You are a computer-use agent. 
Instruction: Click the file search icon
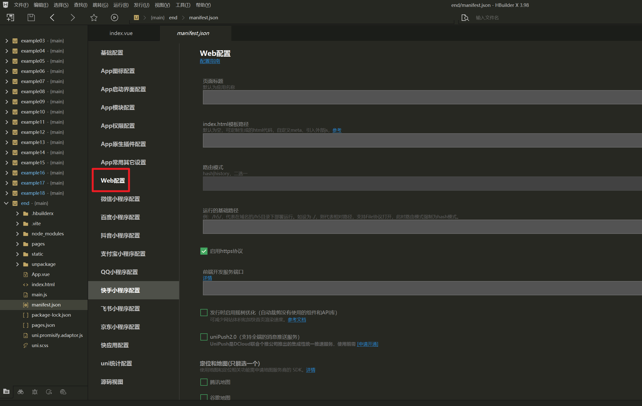pos(465,18)
